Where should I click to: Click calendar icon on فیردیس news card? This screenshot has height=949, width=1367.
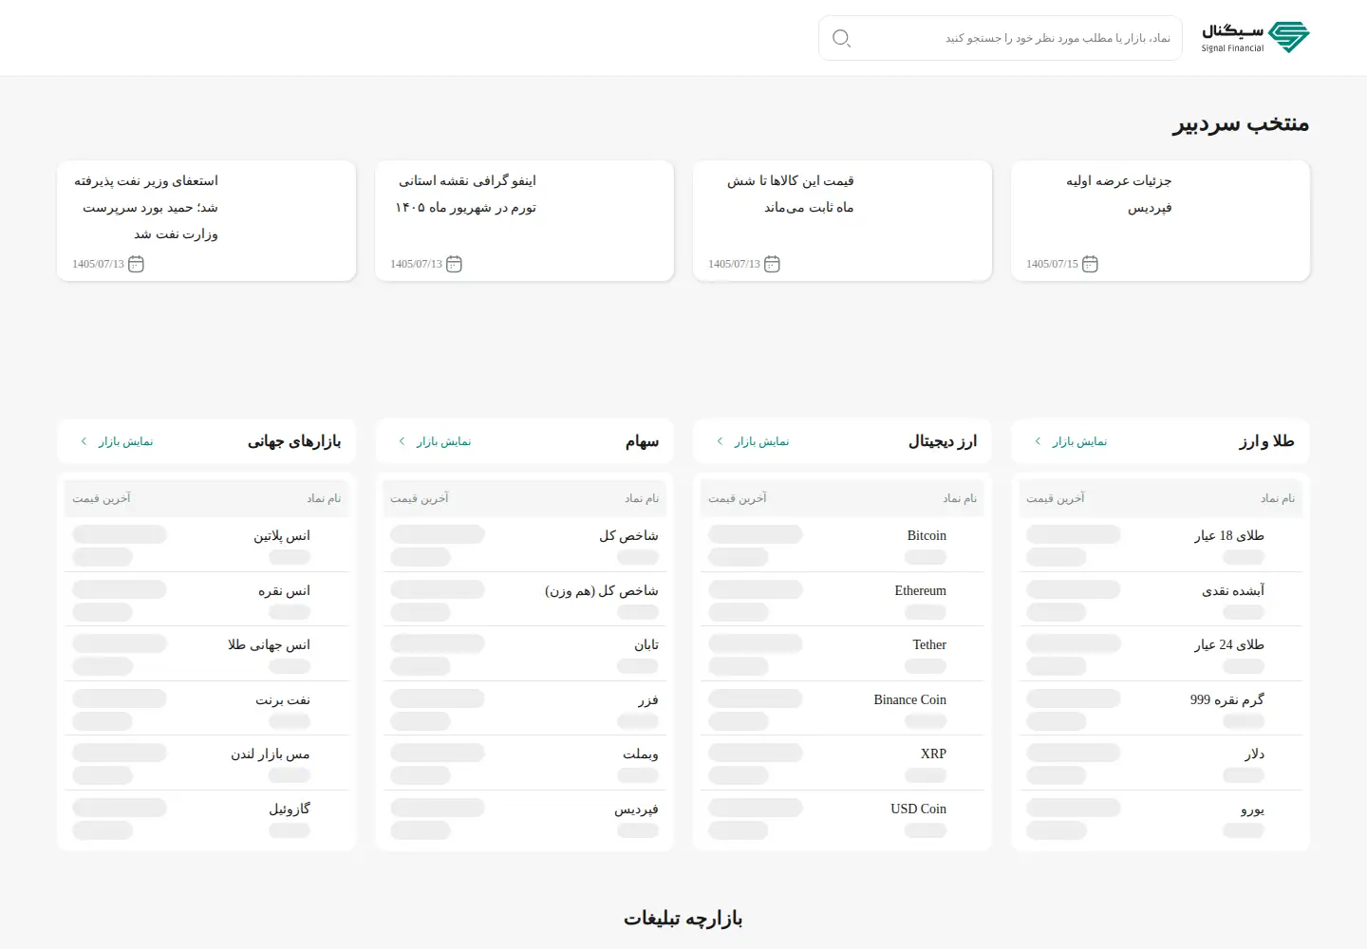(x=1090, y=264)
